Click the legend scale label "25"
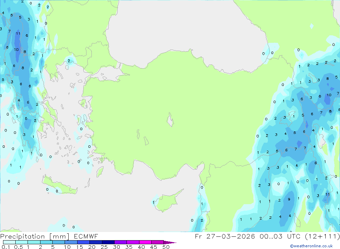 point(104,247)
